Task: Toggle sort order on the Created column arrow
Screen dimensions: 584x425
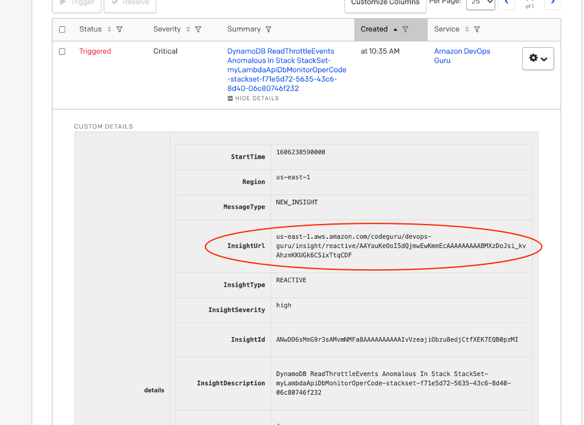Action: tap(395, 29)
